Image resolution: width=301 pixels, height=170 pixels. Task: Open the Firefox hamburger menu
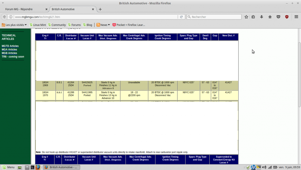296,17
